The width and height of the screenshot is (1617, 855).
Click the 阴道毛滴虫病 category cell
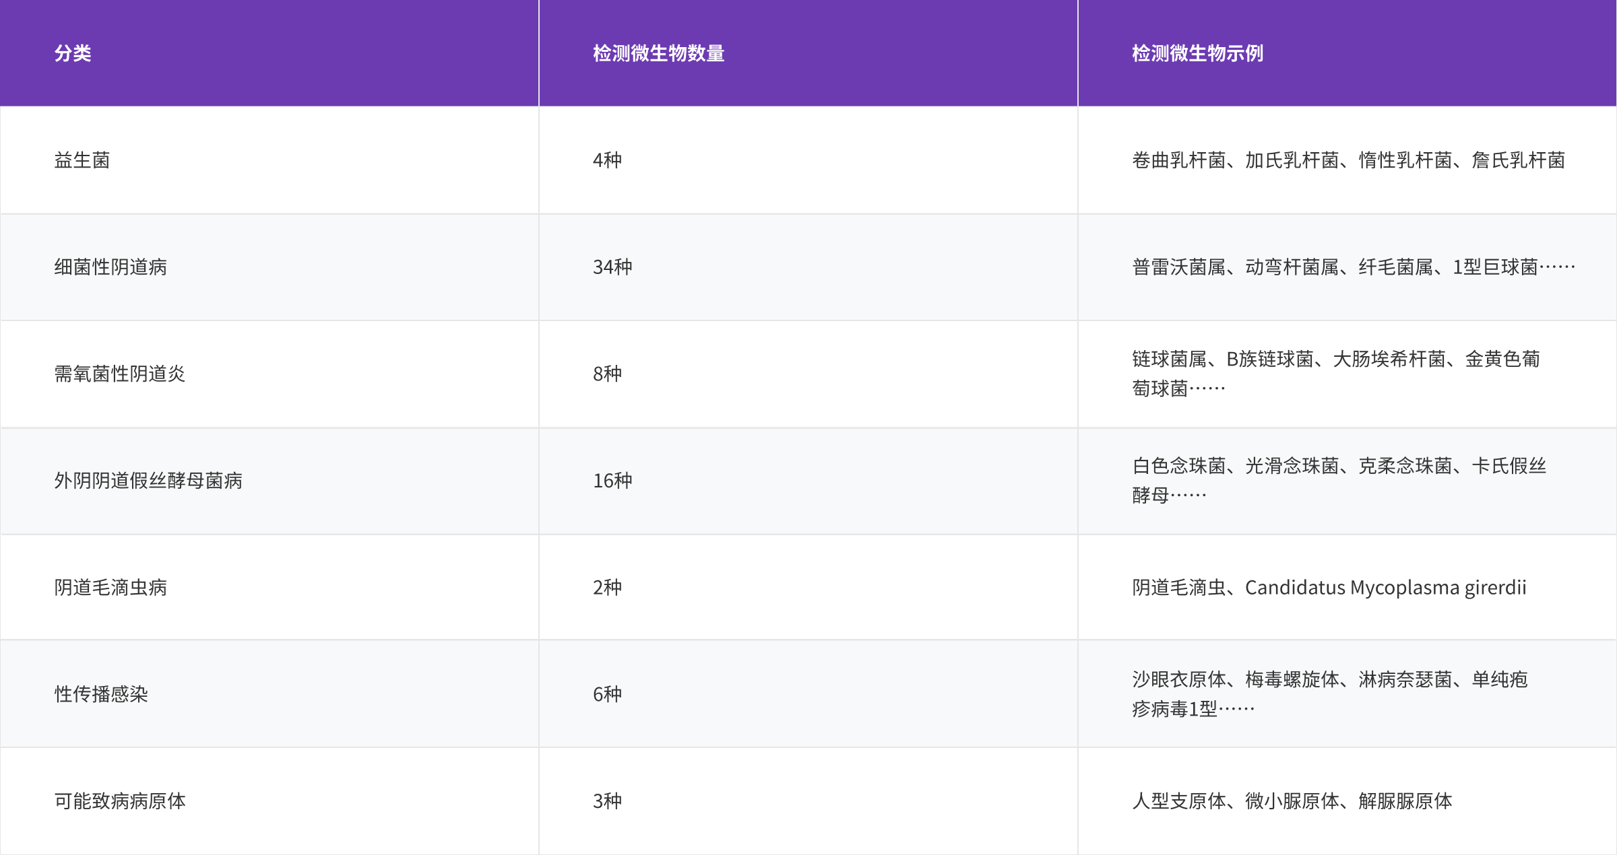(110, 587)
